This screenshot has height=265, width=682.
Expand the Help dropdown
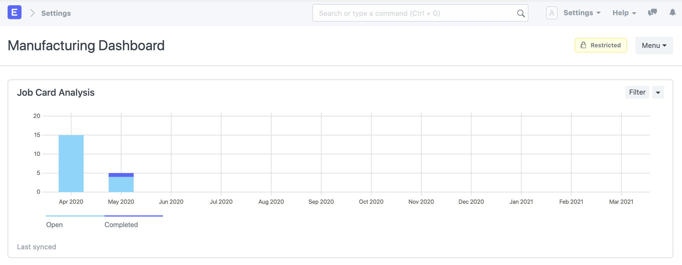(624, 13)
